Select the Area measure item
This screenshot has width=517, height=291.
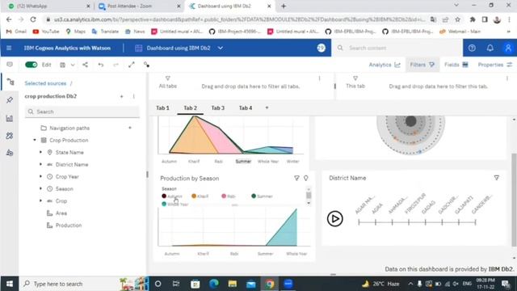click(x=61, y=213)
